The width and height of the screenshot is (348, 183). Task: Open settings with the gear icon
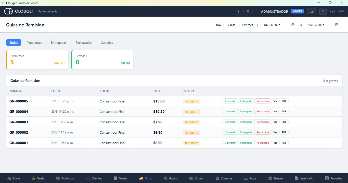[x=248, y=11]
